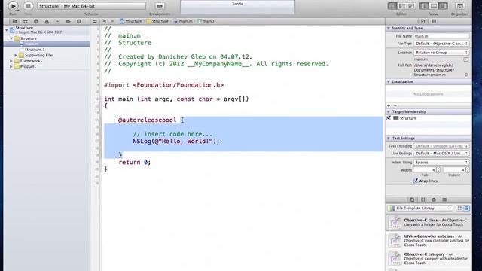This screenshot has width=482, height=271.
Task: Collapse the Identity and Type section
Action: pos(389,28)
